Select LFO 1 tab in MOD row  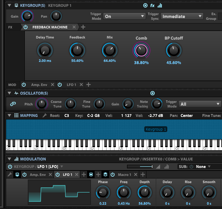(x=71, y=85)
